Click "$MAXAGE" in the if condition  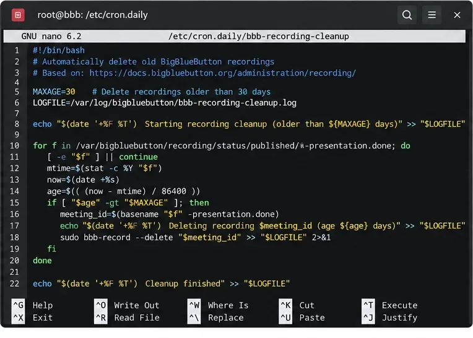pos(146,202)
